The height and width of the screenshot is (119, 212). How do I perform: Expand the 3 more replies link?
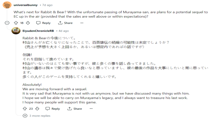40,116
